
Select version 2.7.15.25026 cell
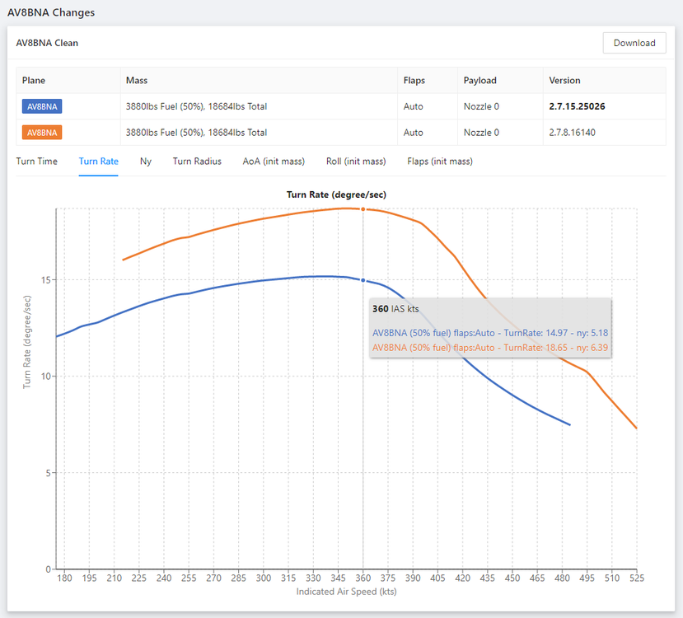pos(577,106)
